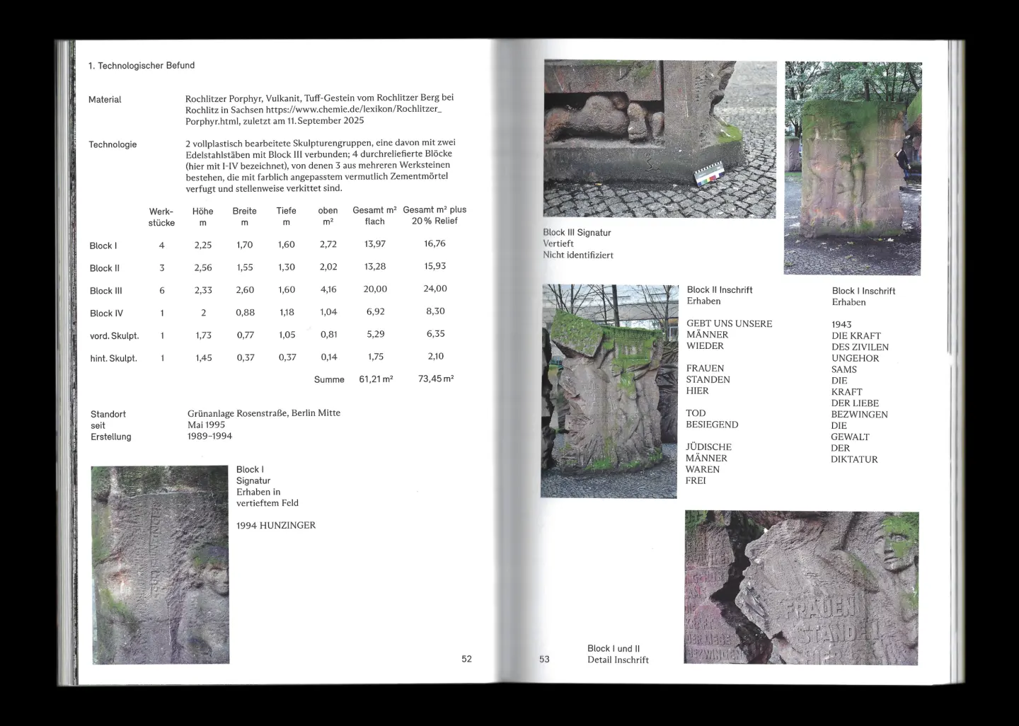Screen dimensions: 1019x726
Task: Select page number 52
Action: (x=466, y=659)
